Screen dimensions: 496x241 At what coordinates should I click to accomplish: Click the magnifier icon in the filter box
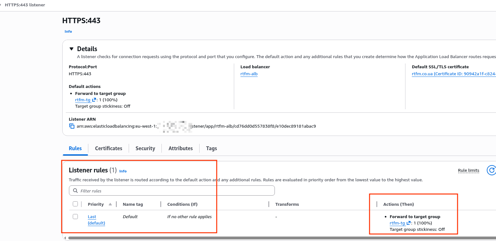tap(75, 191)
